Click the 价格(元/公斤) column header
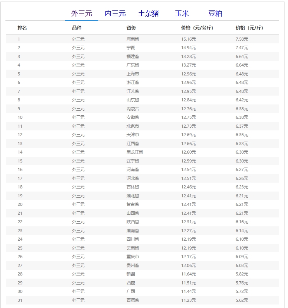Screen dimensions: 288x308 (x=197, y=28)
